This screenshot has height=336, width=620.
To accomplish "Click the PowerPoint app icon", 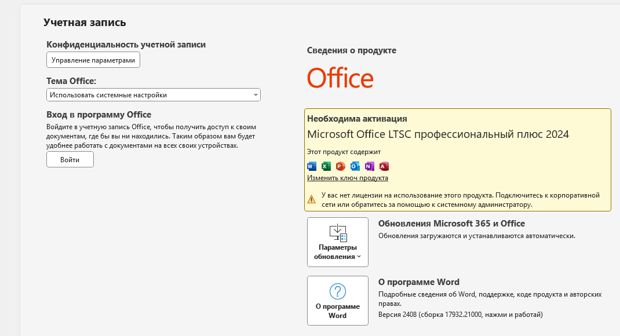I will click(341, 166).
